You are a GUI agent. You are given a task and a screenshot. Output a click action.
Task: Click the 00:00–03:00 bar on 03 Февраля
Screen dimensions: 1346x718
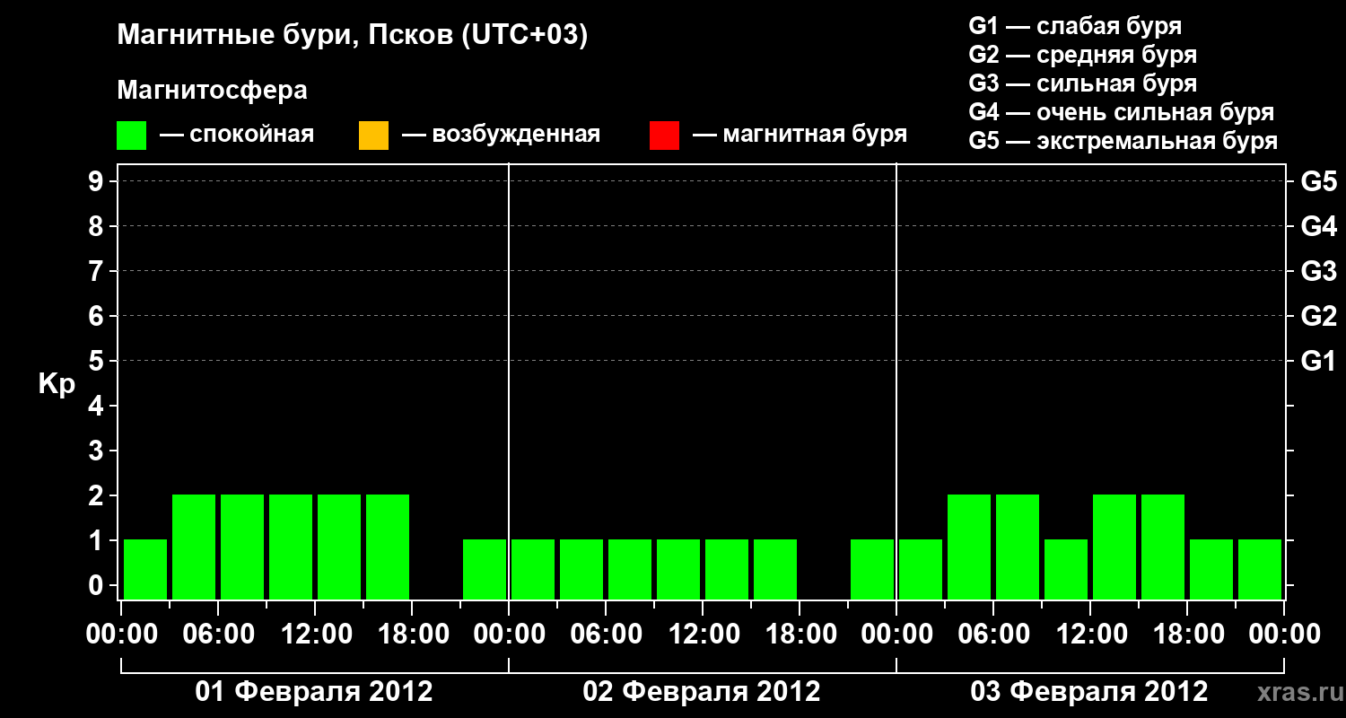click(x=921, y=569)
